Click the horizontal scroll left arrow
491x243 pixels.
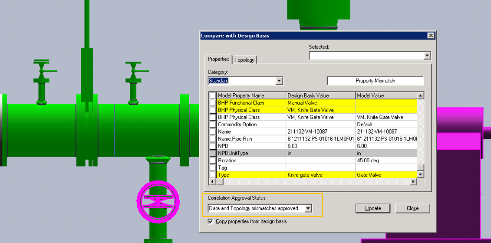point(212,182)
